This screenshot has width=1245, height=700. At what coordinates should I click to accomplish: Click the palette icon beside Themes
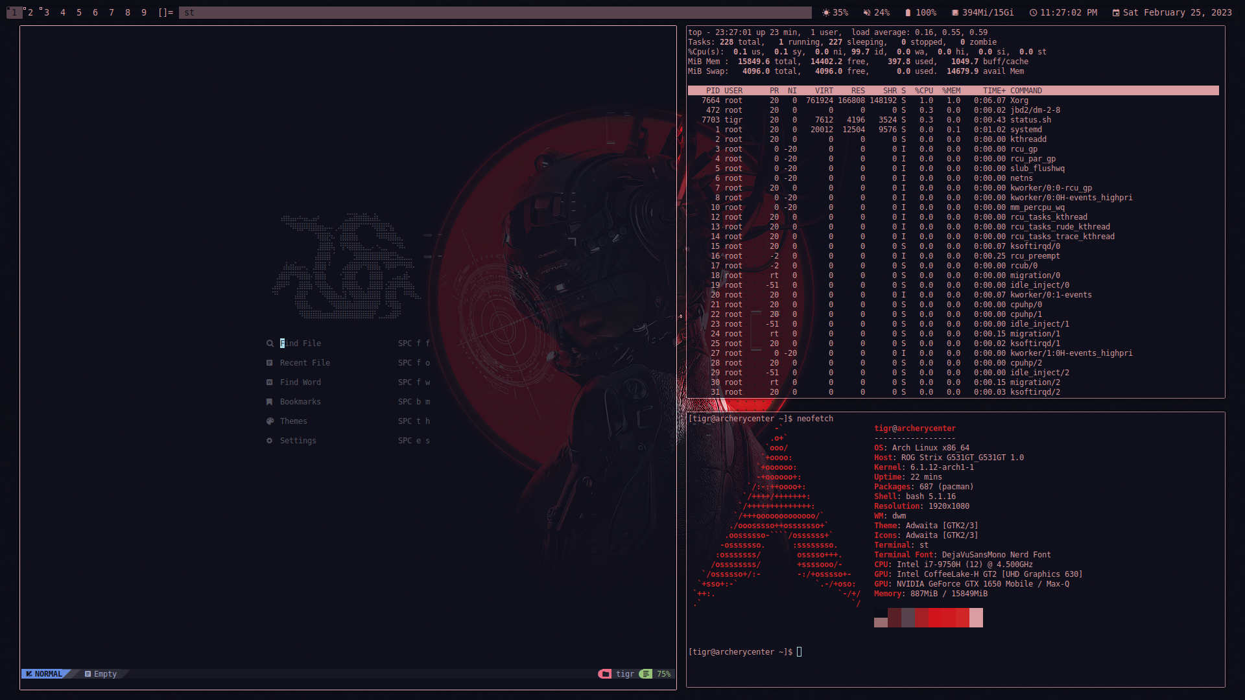tap(270, 421)
